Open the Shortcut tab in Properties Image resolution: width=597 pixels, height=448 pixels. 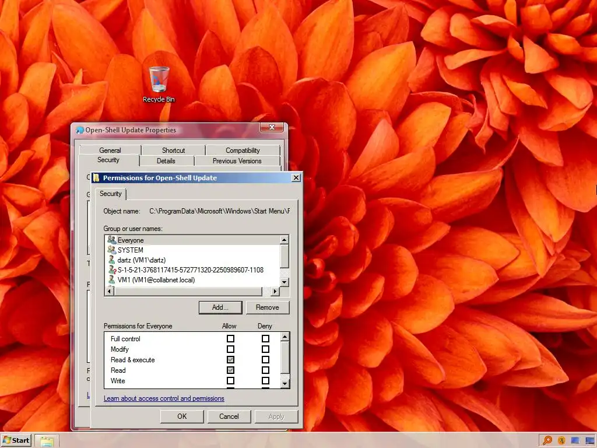tap(173, 150)
